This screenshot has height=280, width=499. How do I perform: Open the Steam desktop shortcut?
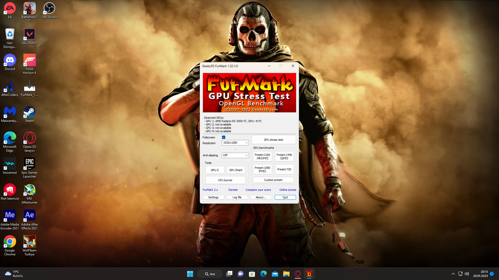coord(29,113)
